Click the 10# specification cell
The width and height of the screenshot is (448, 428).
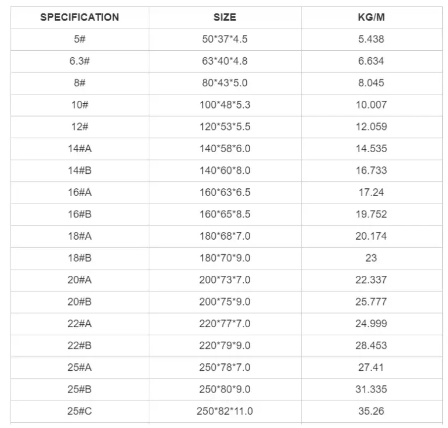(79, 105)
